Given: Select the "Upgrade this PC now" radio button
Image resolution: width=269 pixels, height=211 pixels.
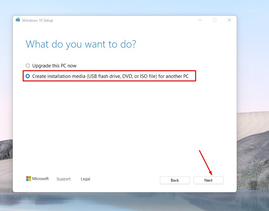Looking at the screenshot, I should pyautogui.click(x=28, y=65).
